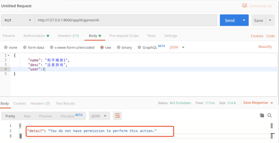Search the response with magnifier icon
The height and width of the screenshot is (143, 279).
269,115
